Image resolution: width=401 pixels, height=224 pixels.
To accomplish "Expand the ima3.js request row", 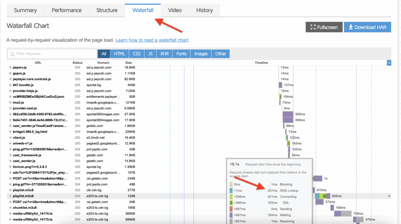I will click(10, 102).
